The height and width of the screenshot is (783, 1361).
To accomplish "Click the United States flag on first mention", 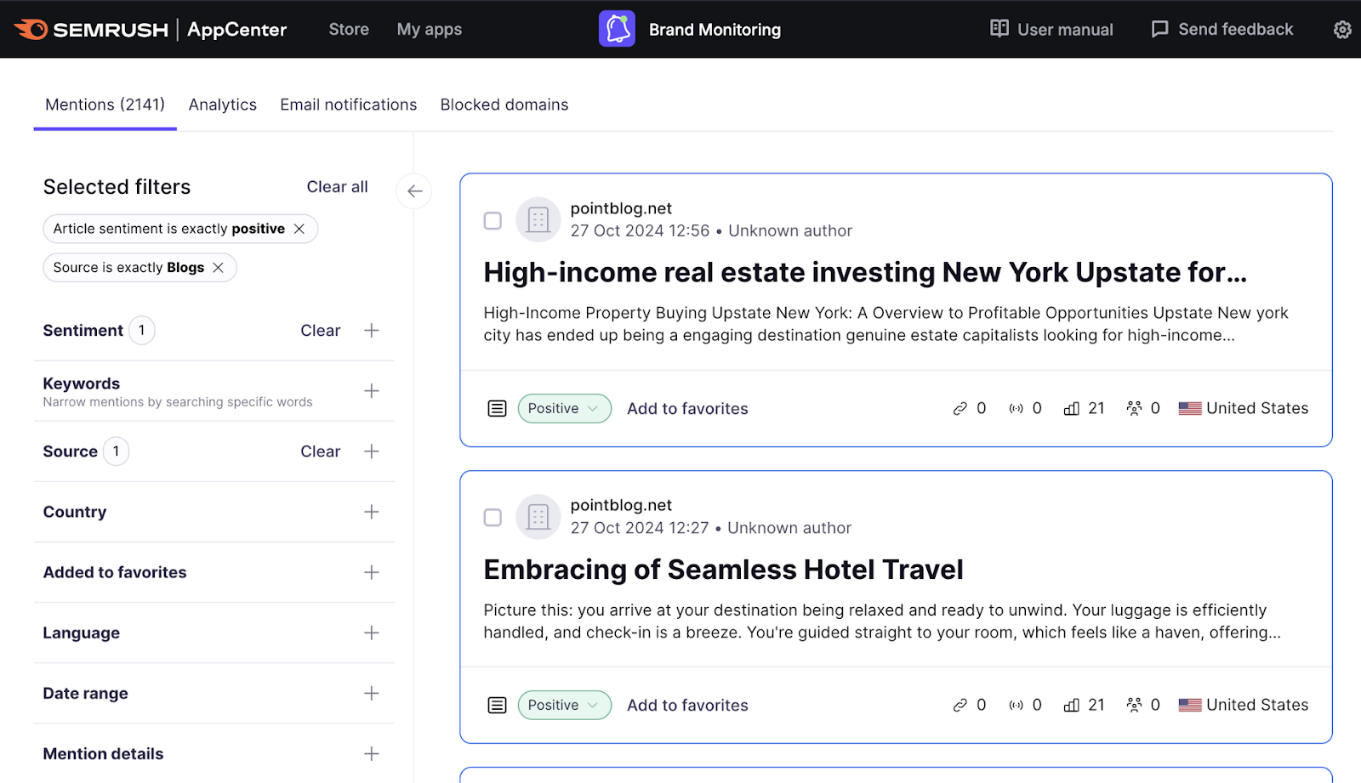I will (1189, 408).
